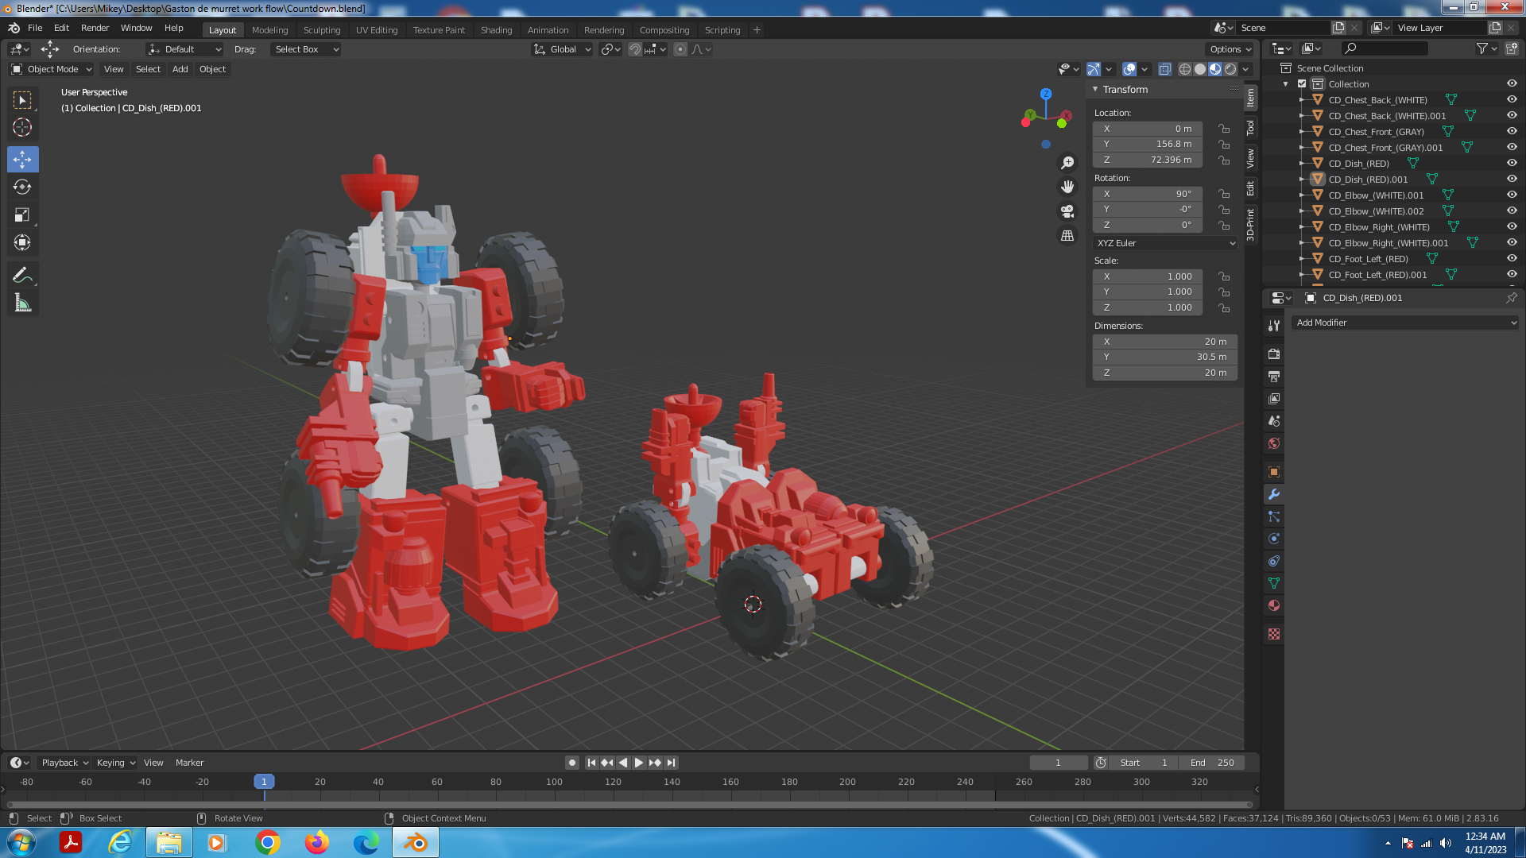1526x858 pixels.
Task: Click the timeline horizontal scrollbar
Action: tap(628, 805)
